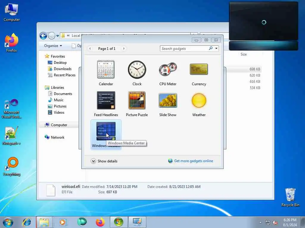Image resolution: width=305 pixels, height=228 pixels.
Task: Click Microsoft Visual Studio desktop shortcut
Action: click(12, 109)
